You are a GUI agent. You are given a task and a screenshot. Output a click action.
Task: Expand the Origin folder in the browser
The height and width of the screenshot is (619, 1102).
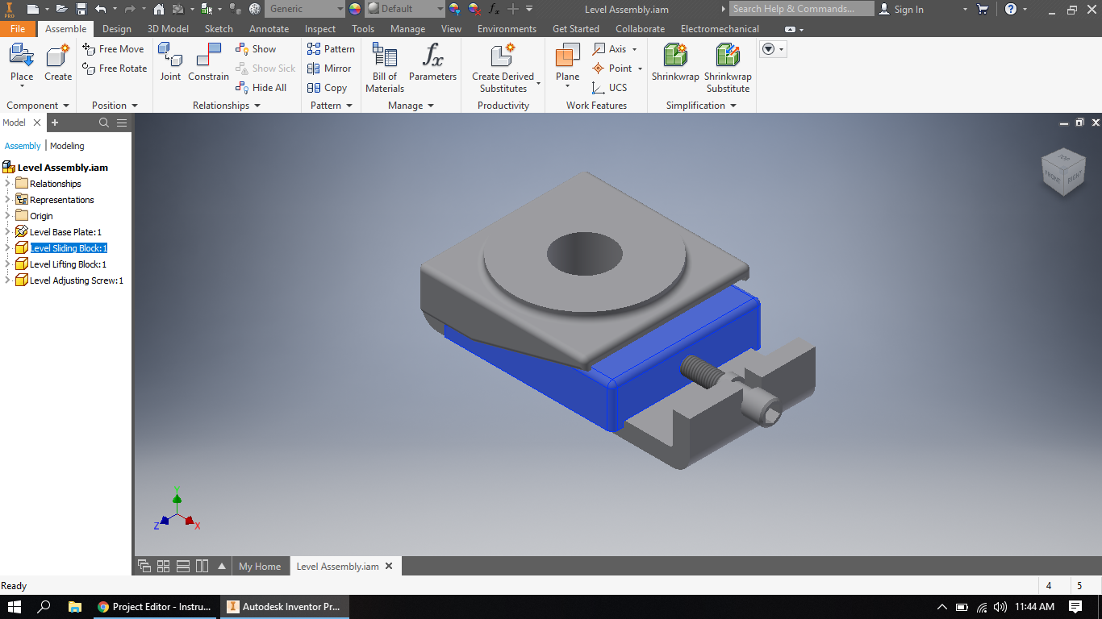tap(8, 215)
